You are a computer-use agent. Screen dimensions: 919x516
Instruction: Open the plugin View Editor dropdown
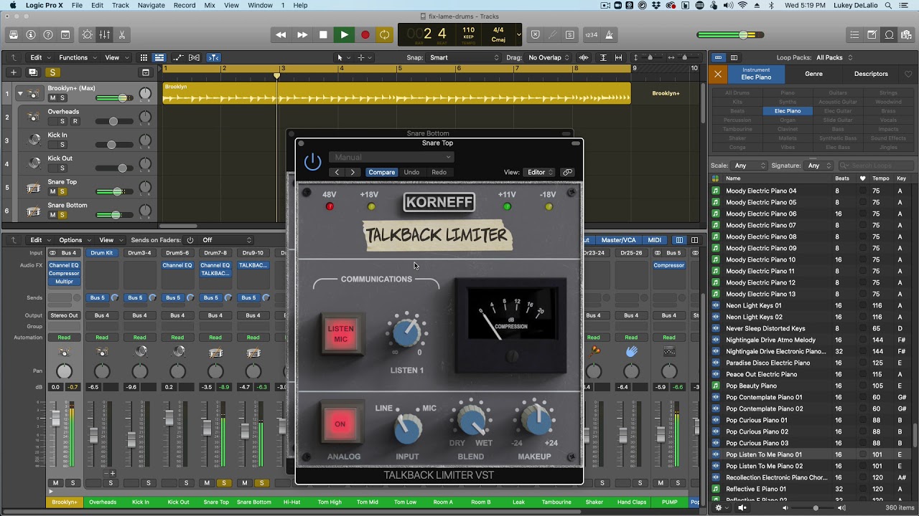click(x=540, y=172)
